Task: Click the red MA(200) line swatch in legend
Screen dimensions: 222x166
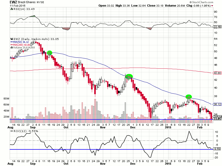Action: [x=12, y=45]
